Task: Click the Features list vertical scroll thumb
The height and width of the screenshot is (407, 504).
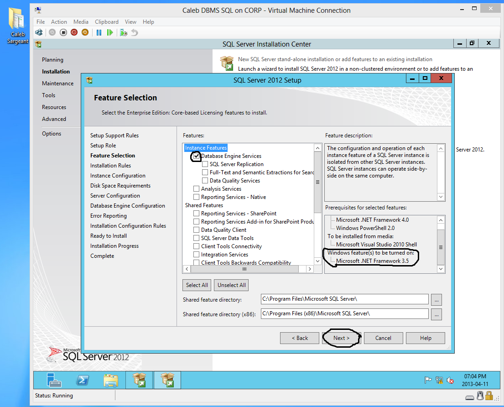Action: [317, 182]
